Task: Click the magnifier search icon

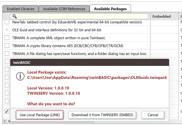Action: [14, 17]
